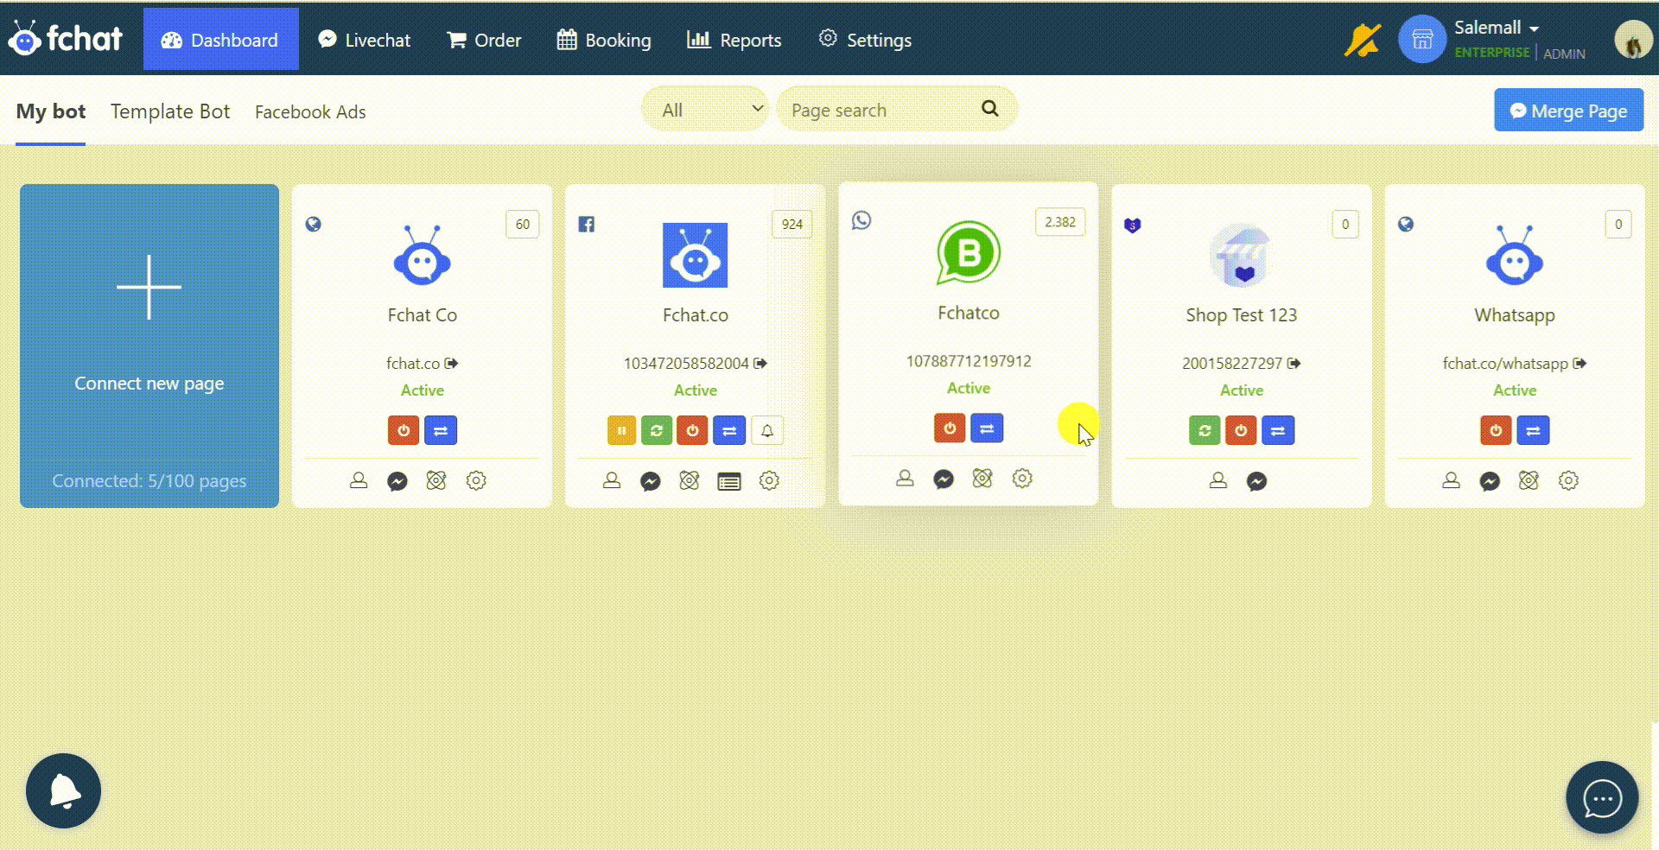Image resolution: width=1659 pixels, height=850 pixels.
Task: Click the blue transfer button on Shop Test 123
Action: pos(1278,430)
